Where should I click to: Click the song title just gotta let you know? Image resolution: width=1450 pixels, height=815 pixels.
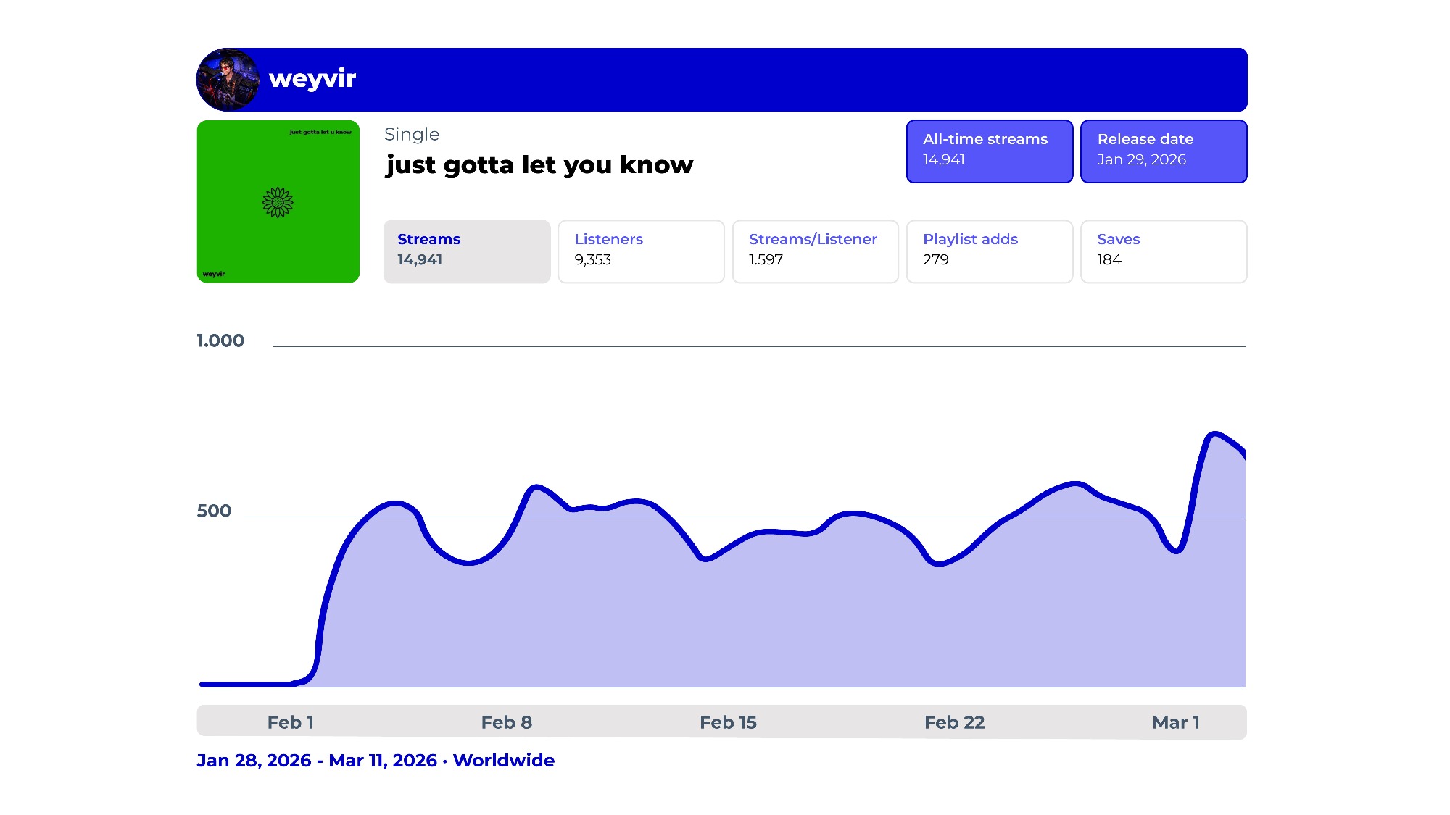[x=539, y=165]
